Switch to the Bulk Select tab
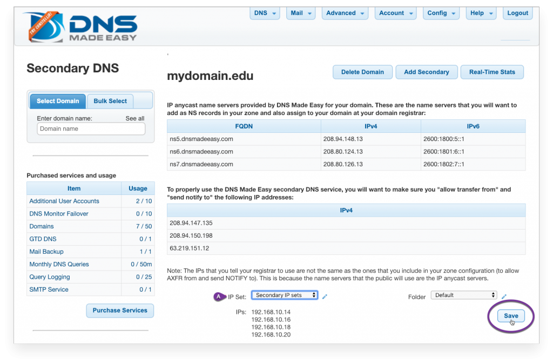Viewport: 553px width, 364px height. click(110, 101)
